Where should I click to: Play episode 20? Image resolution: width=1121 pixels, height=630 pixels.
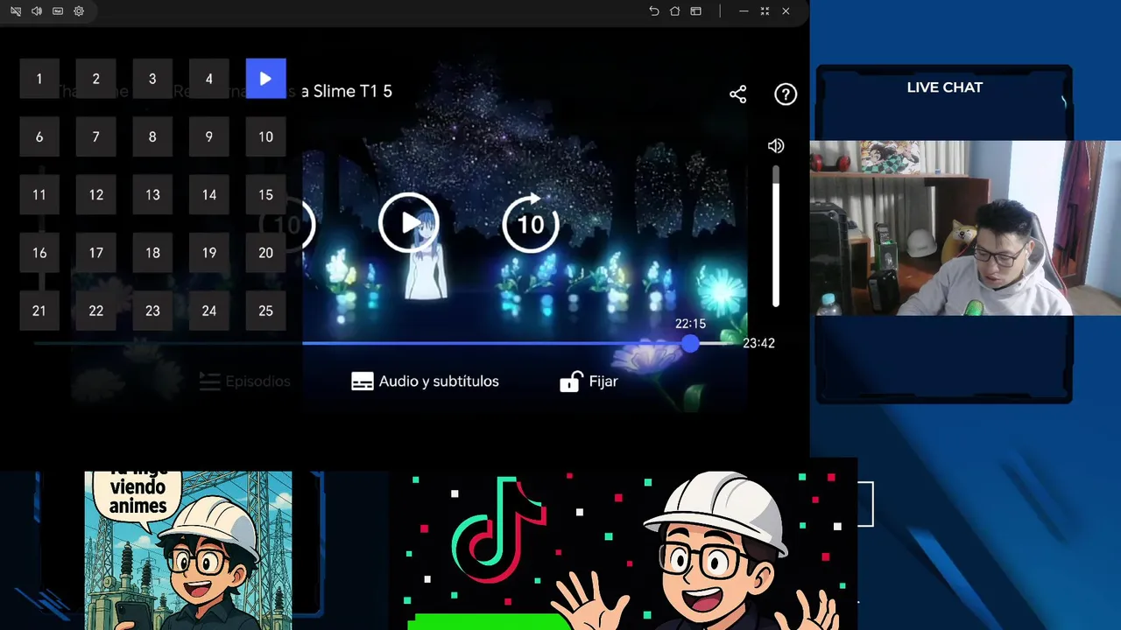coord(265,253)
